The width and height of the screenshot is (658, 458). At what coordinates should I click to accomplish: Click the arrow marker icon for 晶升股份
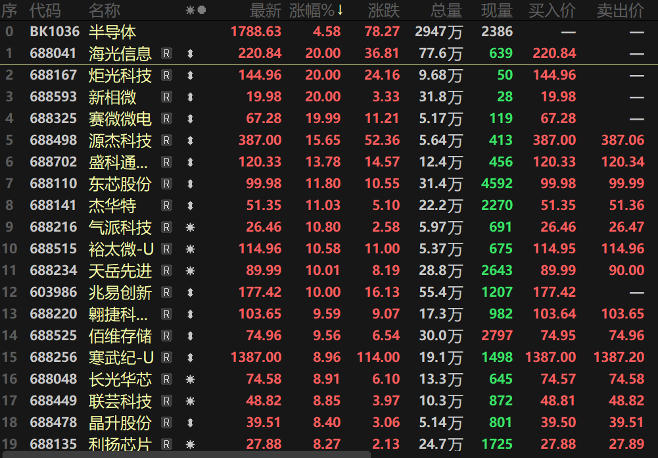pos(190,422)
